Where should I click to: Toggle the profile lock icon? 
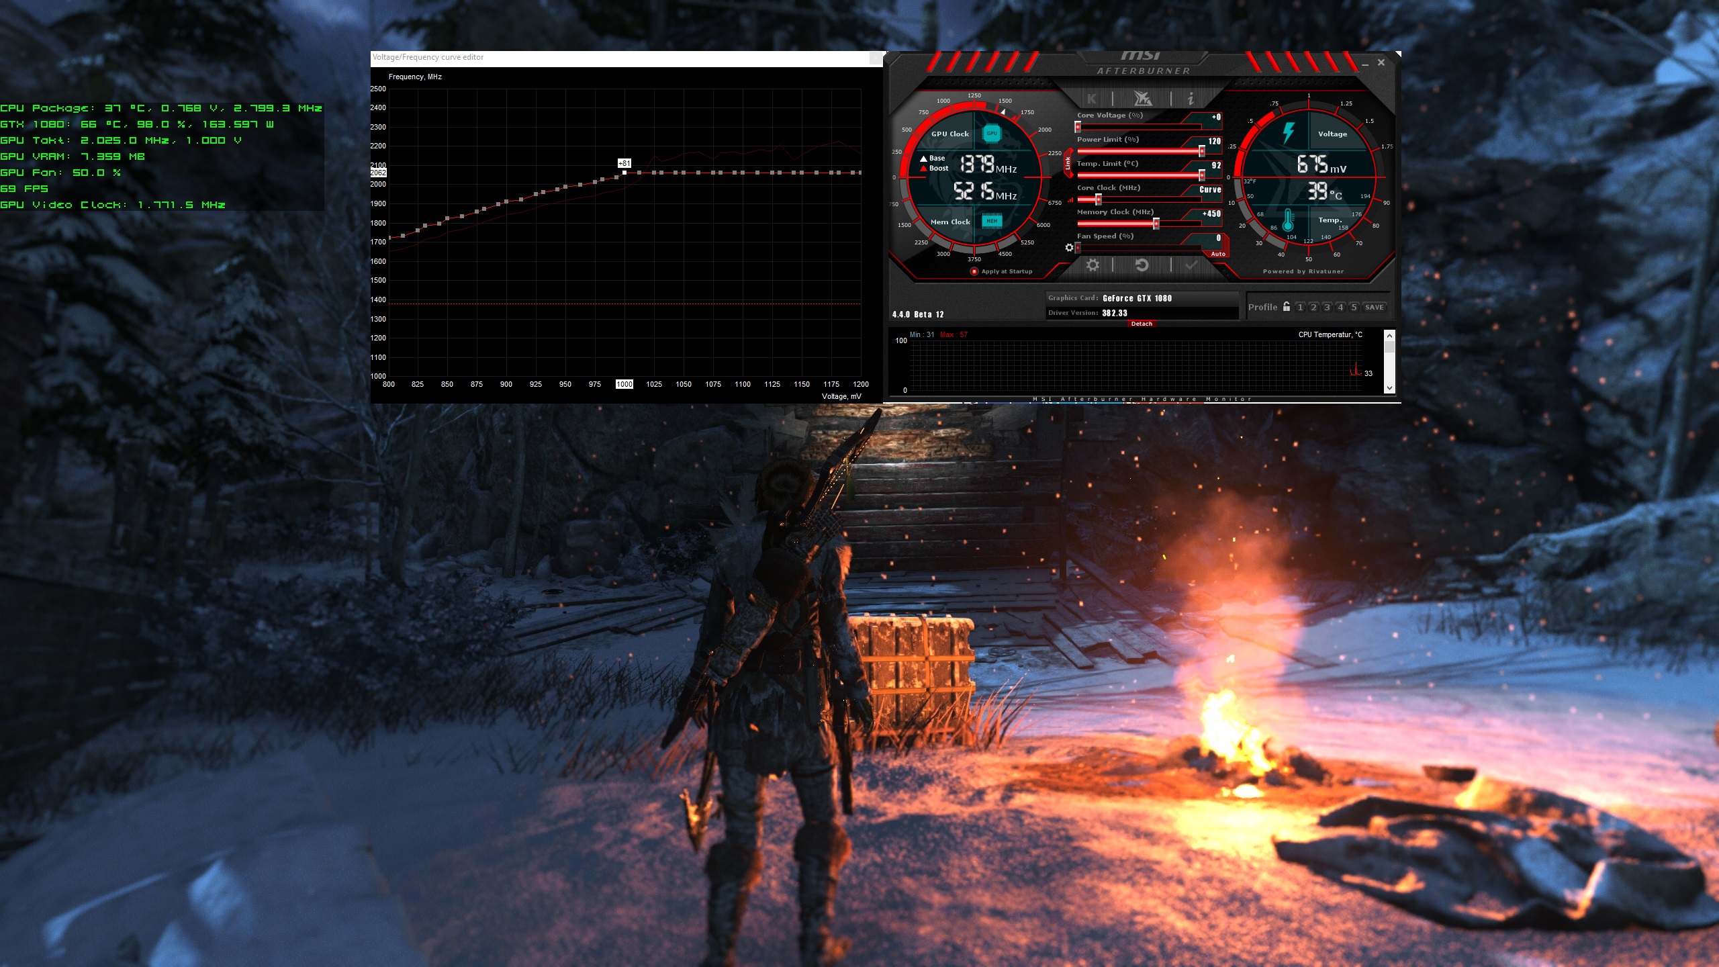pos(1287,307)
